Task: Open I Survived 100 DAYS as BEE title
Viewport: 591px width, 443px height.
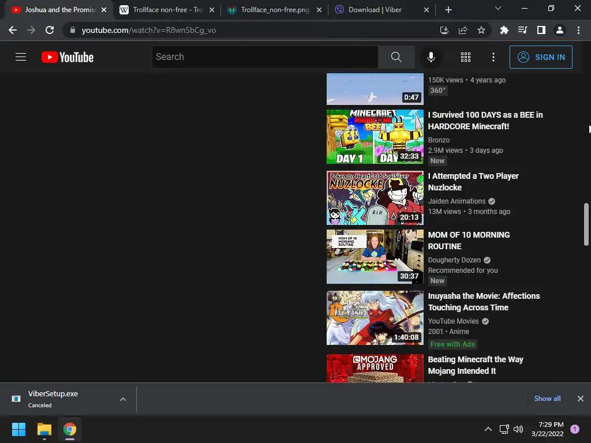Action: tap(485, 121)
